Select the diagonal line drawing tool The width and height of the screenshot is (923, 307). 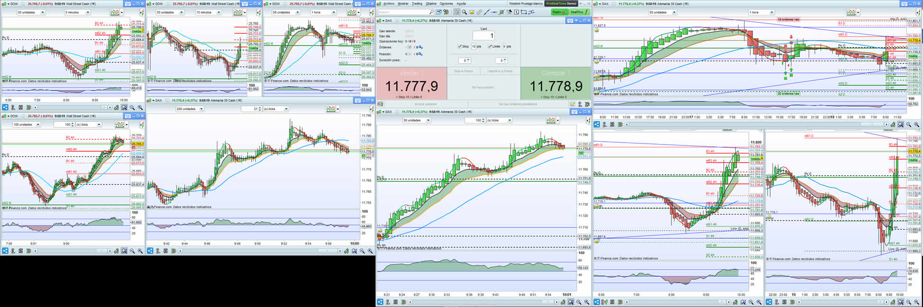click(x=487, y=12)
